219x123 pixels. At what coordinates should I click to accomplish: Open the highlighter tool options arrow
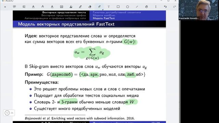tap(103, 10)
